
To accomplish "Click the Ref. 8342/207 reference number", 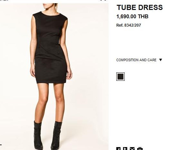I will coord(129,25).
